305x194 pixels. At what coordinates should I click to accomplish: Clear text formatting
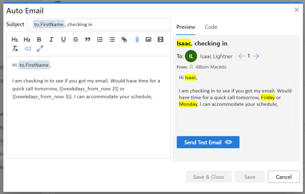[15, 48]
